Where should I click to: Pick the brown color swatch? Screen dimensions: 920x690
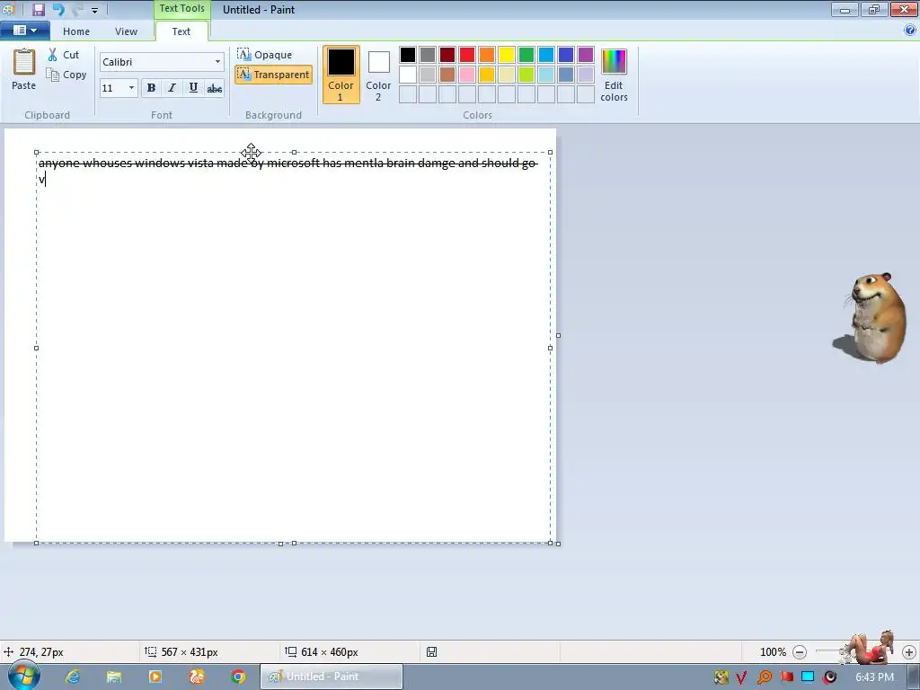click(x=447, y=75)
